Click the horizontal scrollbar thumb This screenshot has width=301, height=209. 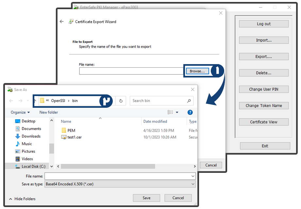108,166
